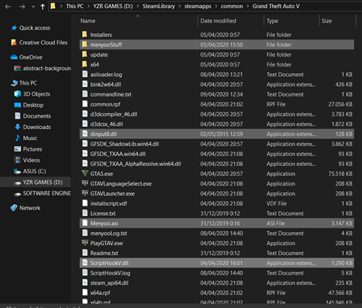Select YZR GAMES (D:) drive in sidebar
This screenshot has width=362, height=308.
[x=43, y=182]
